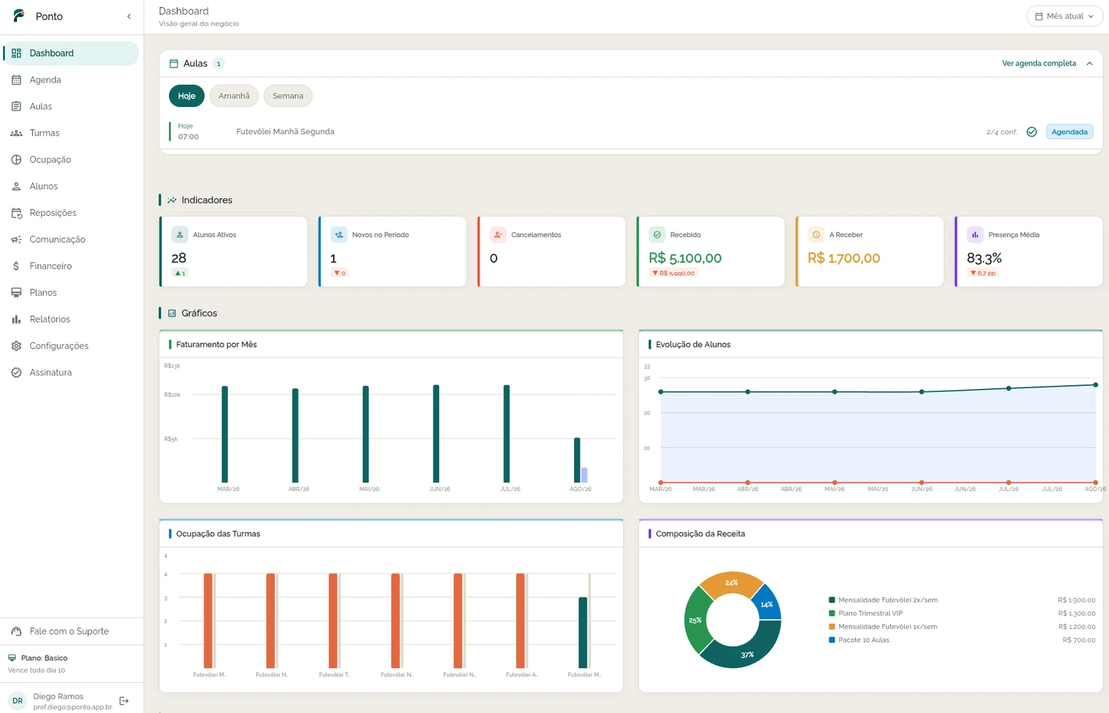Switch class filter to Semana
1109x713 pixels.
(288, 96)
